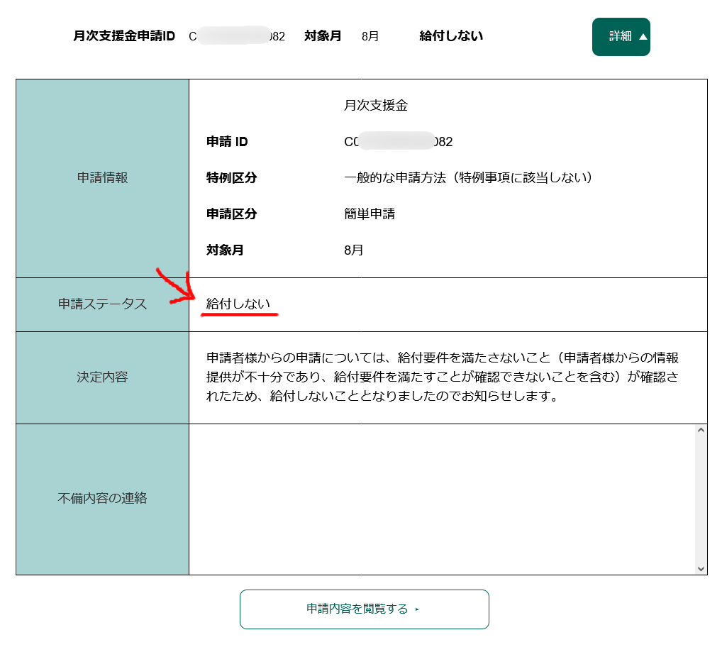Click the 一般的な申請方法 特例区分 value
The width and height of the screenshot is (722, 647).
coord(468,178)
